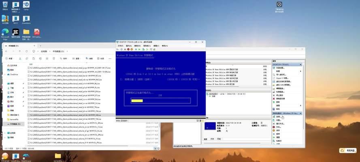This screenshot has width=360, height=162.
Task: Click the yellow formatting progress bar
Action: 137,101
